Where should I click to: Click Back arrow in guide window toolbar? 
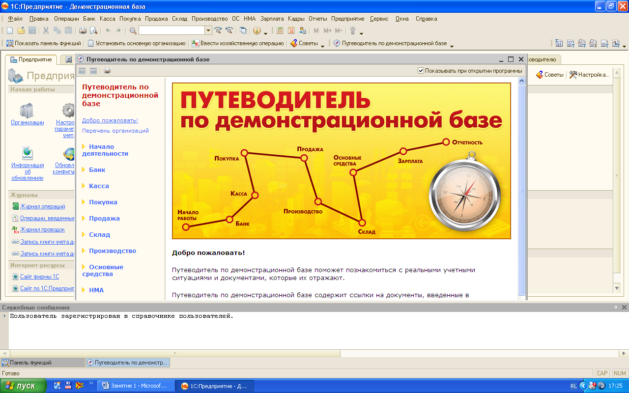(82, 71)
